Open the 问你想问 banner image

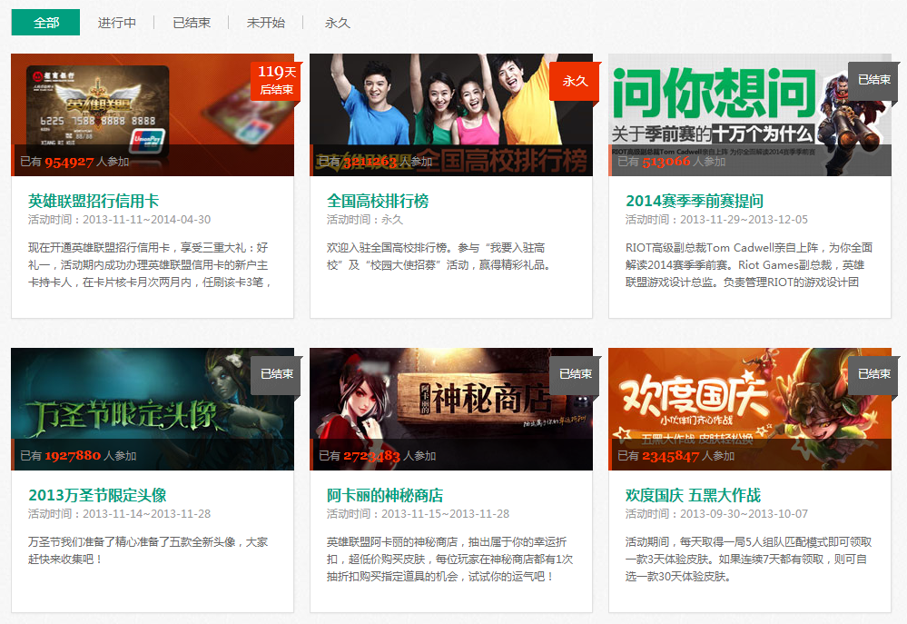[750, 114]
